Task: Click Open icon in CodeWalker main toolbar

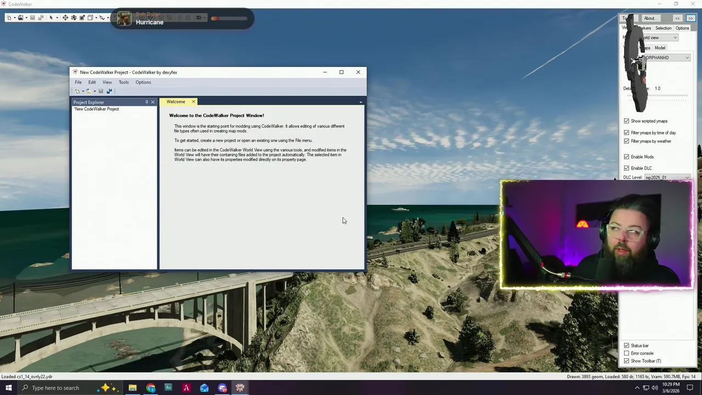Action: (20, 18)
